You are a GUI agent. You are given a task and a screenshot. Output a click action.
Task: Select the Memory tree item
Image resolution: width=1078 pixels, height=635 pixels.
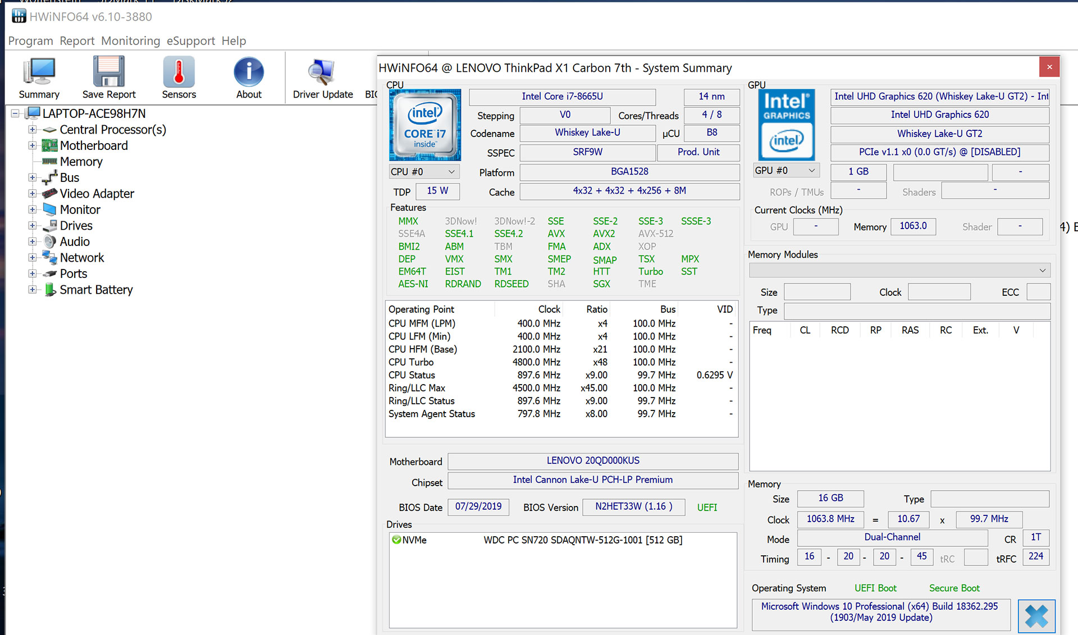tap(81, 162)
